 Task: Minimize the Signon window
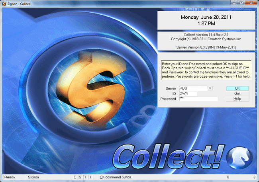pos(234,3)
